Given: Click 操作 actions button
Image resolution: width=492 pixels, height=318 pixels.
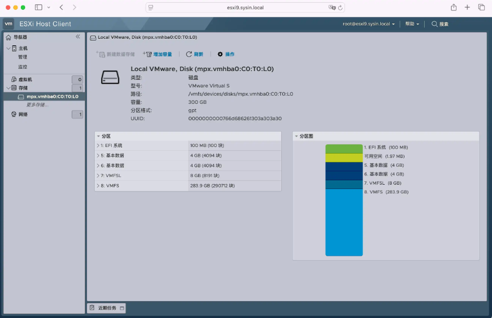Looking at the screenshot, I should coord(226,54).
